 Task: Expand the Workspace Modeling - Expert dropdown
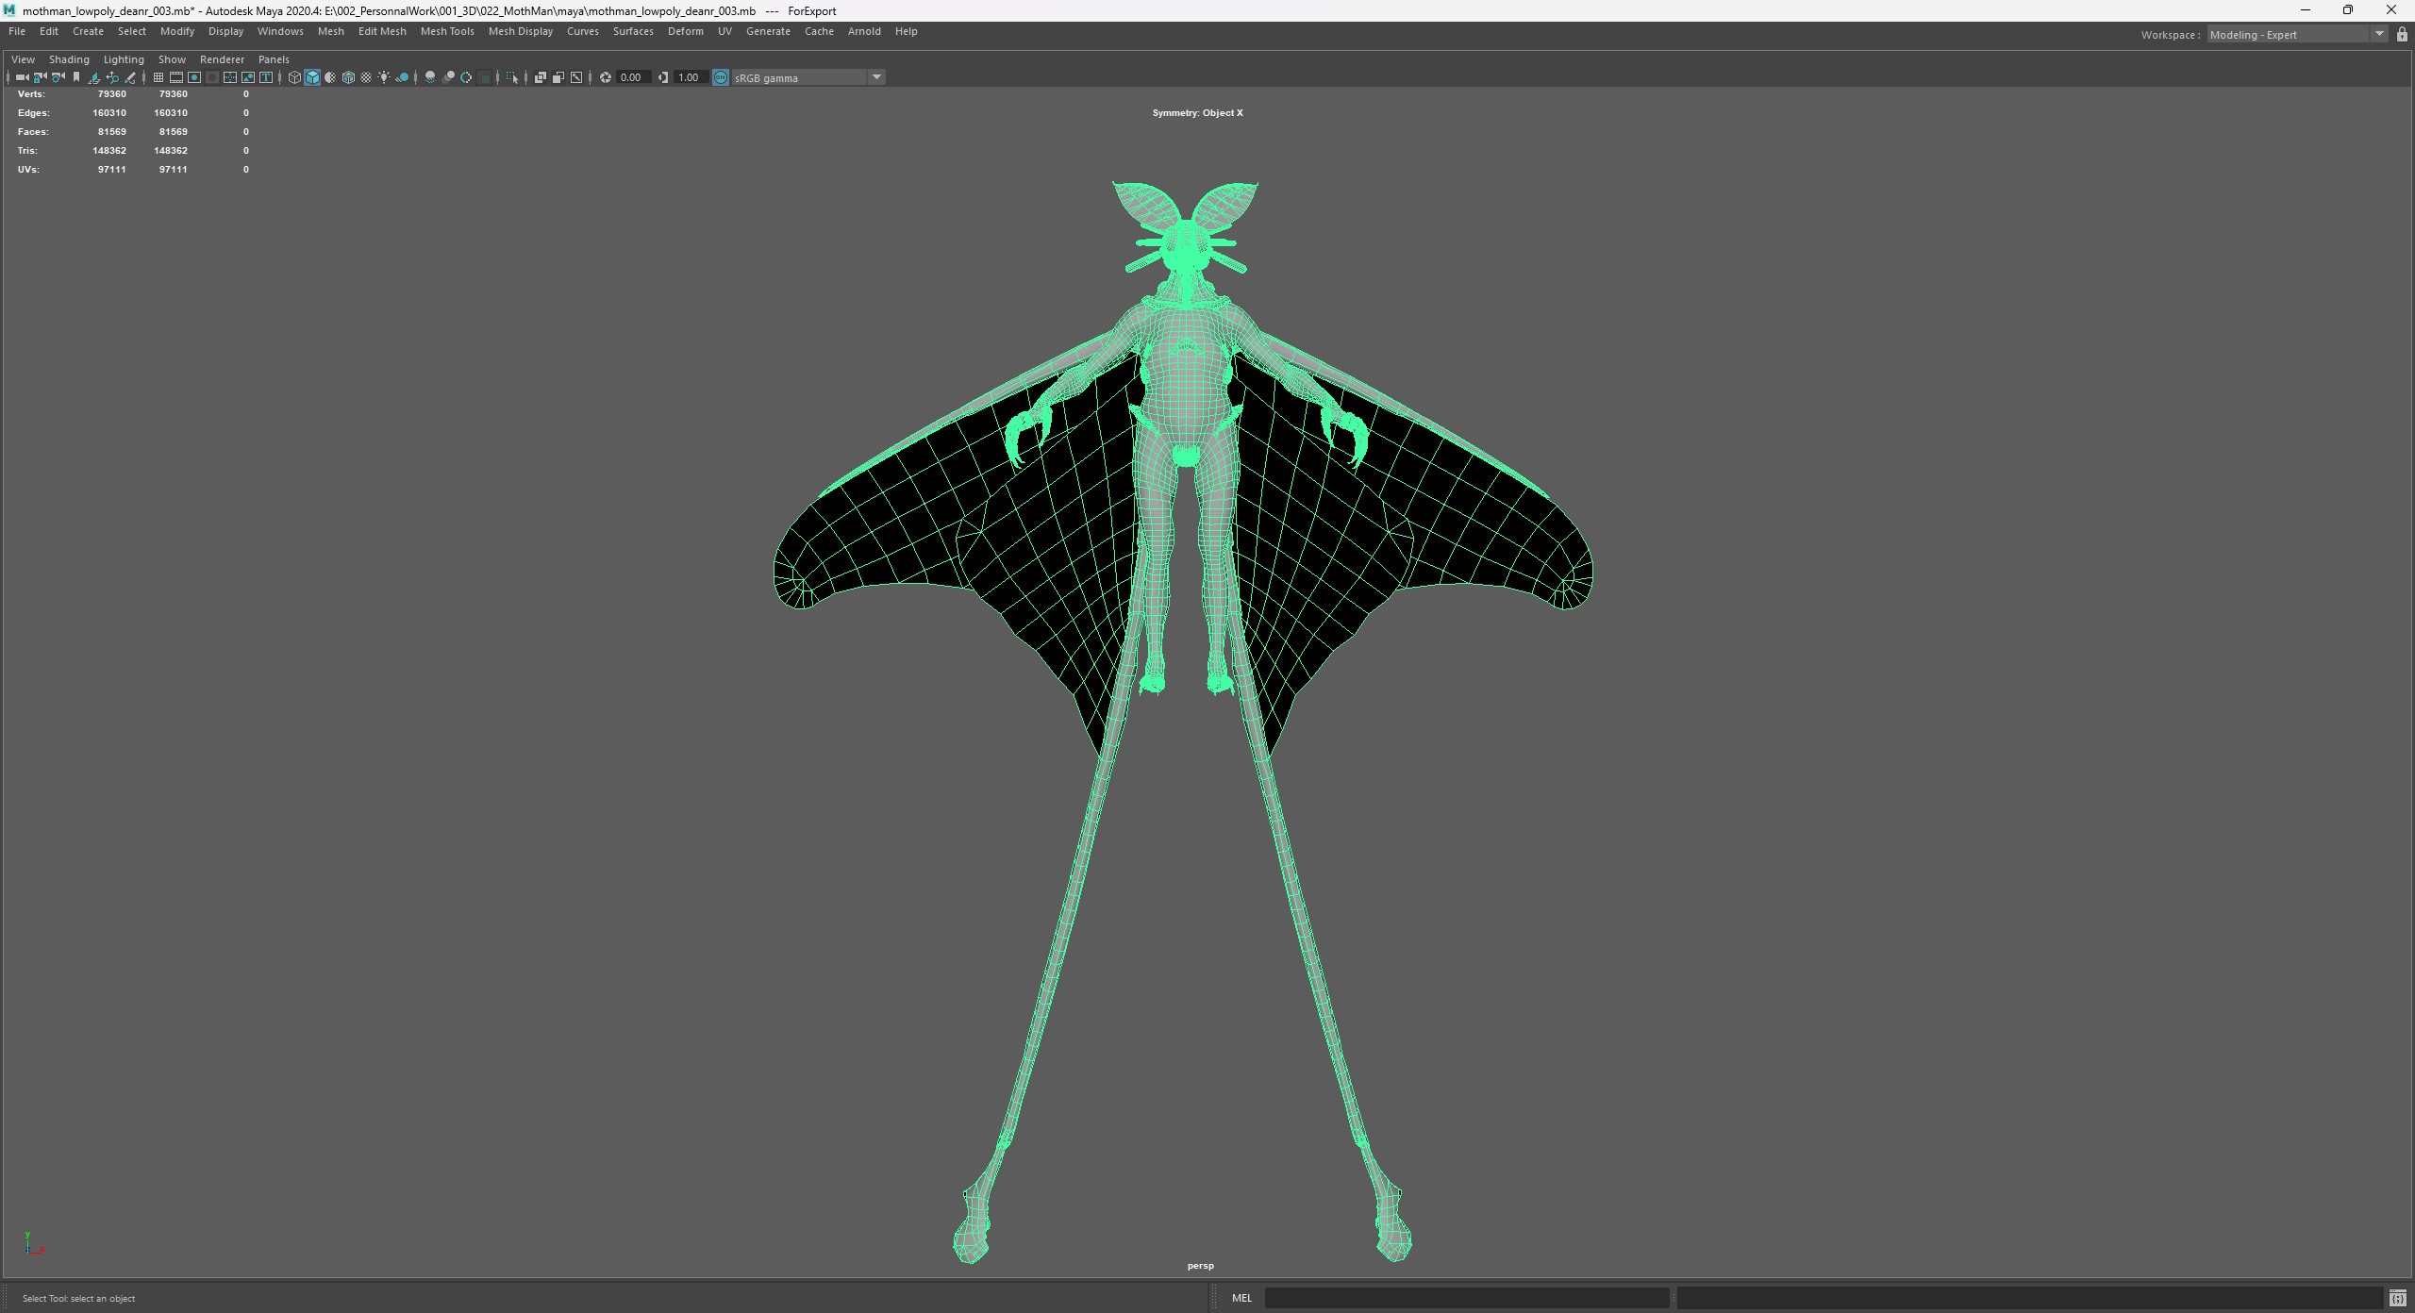[x=2379, y=35]
